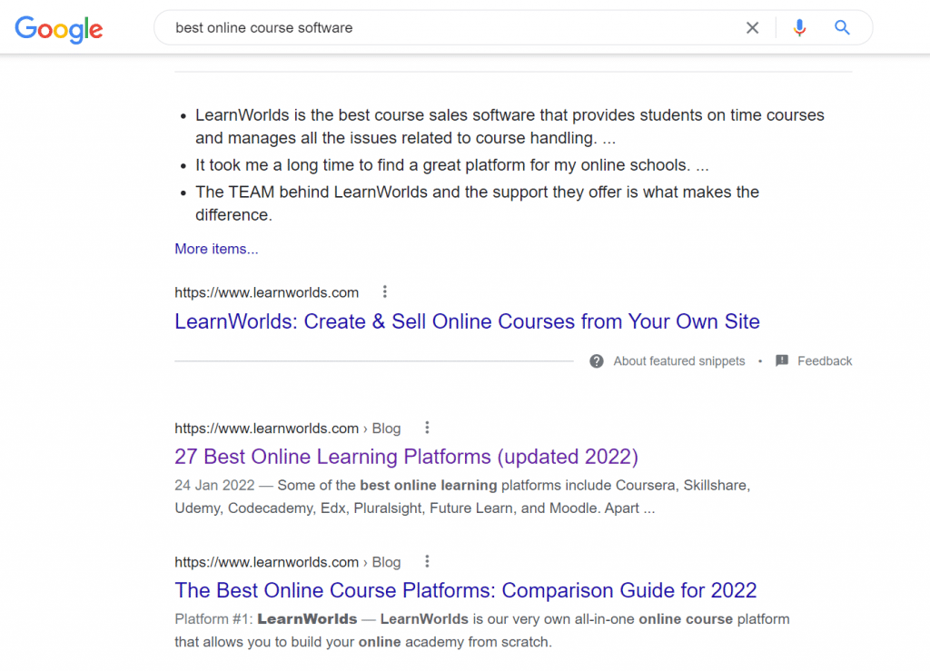
Task: Open The Best Online Course Platforms comparison guide
Action: point(466,590)
